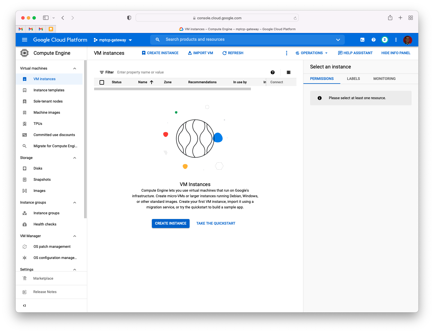Screen dimensions: 434x333
Task: Click the info icon in resource notice
Action: (320, 98)
